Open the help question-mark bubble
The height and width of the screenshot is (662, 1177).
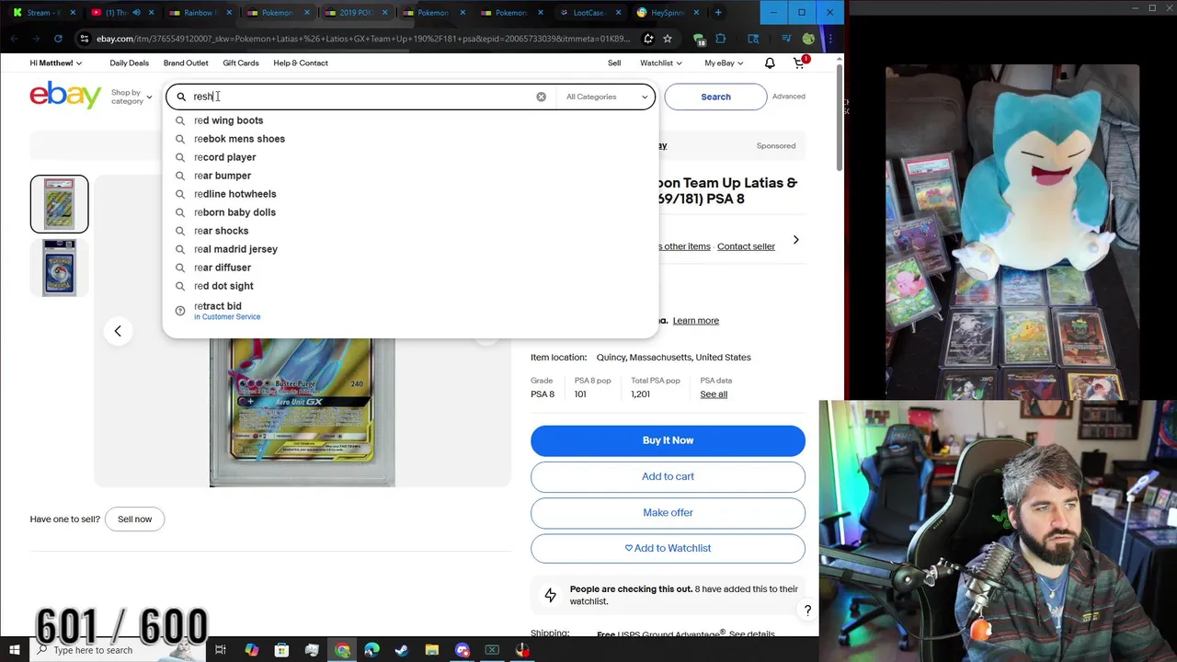807,611
